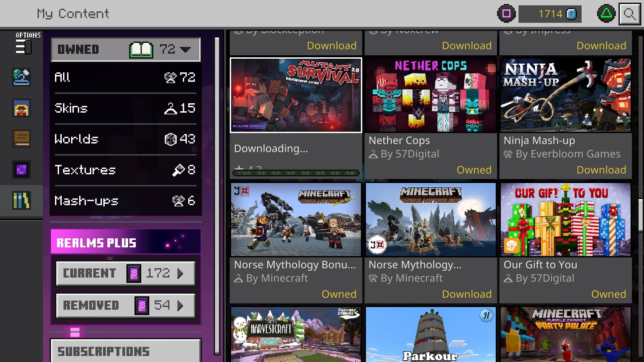The width and height of the screenshot is (644, 362).
Task: Click the Minecoins balance 1714
Action: (x=550, y=14)
